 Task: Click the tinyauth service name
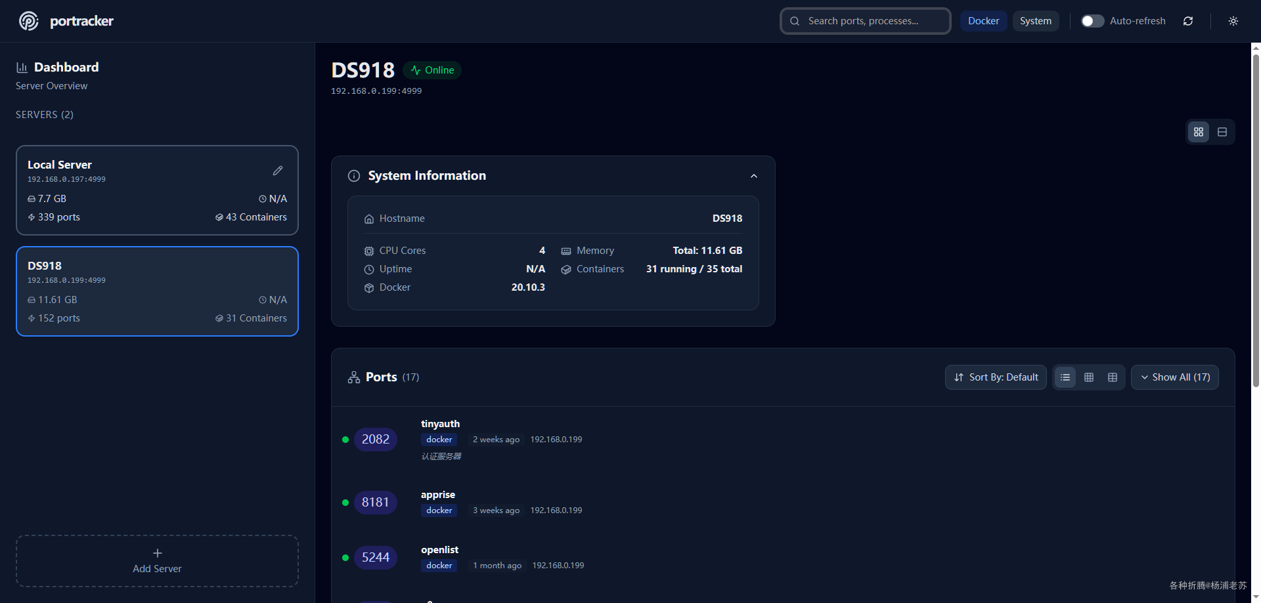click(x=440, y=424)
